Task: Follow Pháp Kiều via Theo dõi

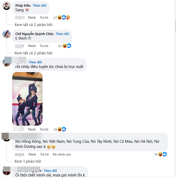Action: tap(39, 6)
